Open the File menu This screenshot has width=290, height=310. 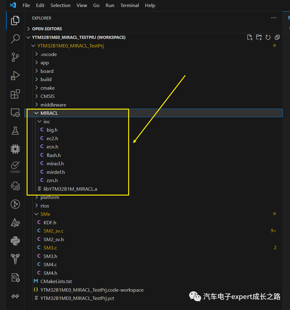[26, 5]
